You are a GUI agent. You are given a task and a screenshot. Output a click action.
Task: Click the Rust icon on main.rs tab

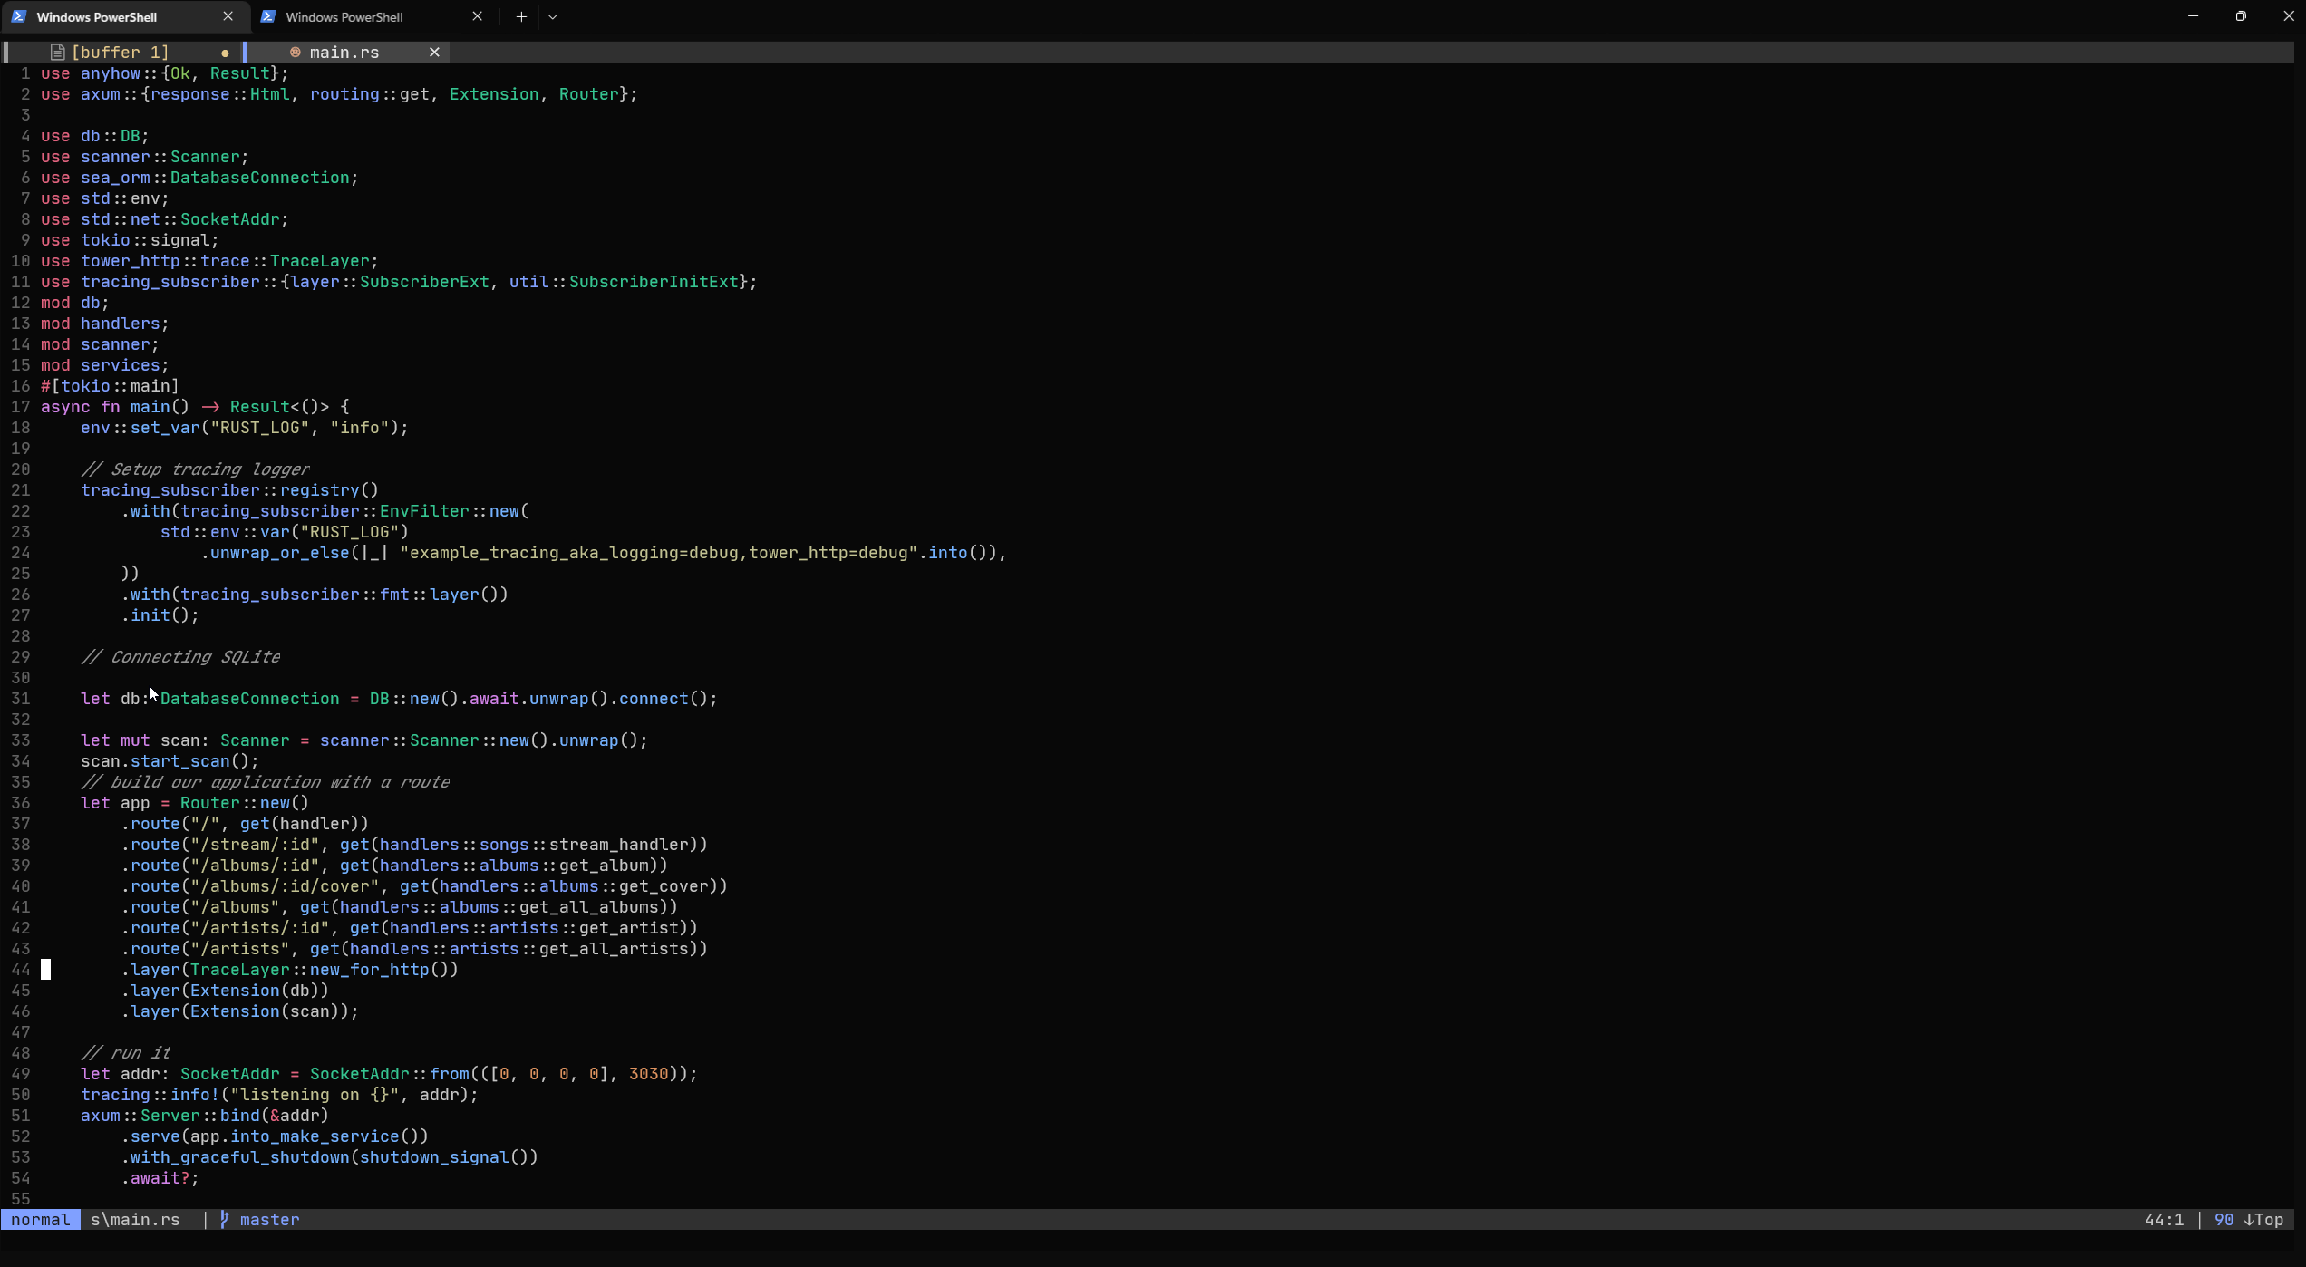click(x=295, y=53)
